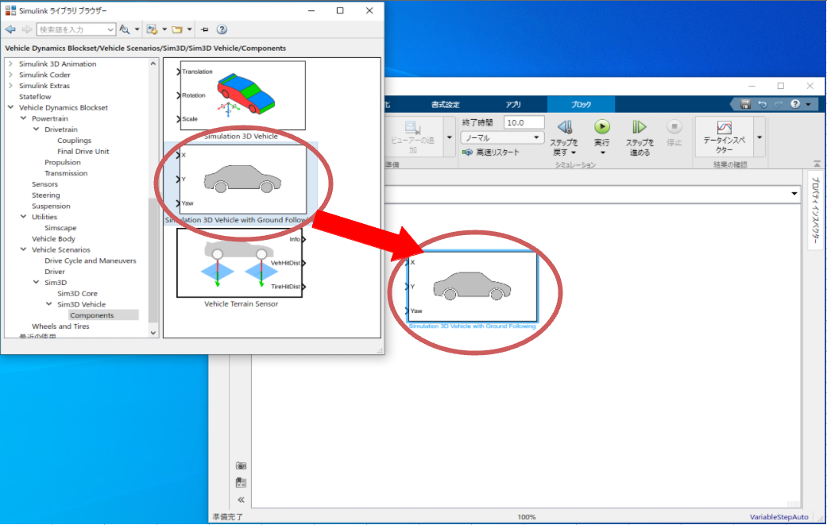Image resolution: width=827 pixels, height=525 pixels.
Task: Click the search binoculars icon in Library Browser
Action: click(x=125, y=29)
